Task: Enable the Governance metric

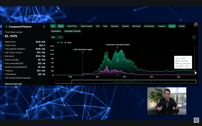Action: click(x=149, y=26)
